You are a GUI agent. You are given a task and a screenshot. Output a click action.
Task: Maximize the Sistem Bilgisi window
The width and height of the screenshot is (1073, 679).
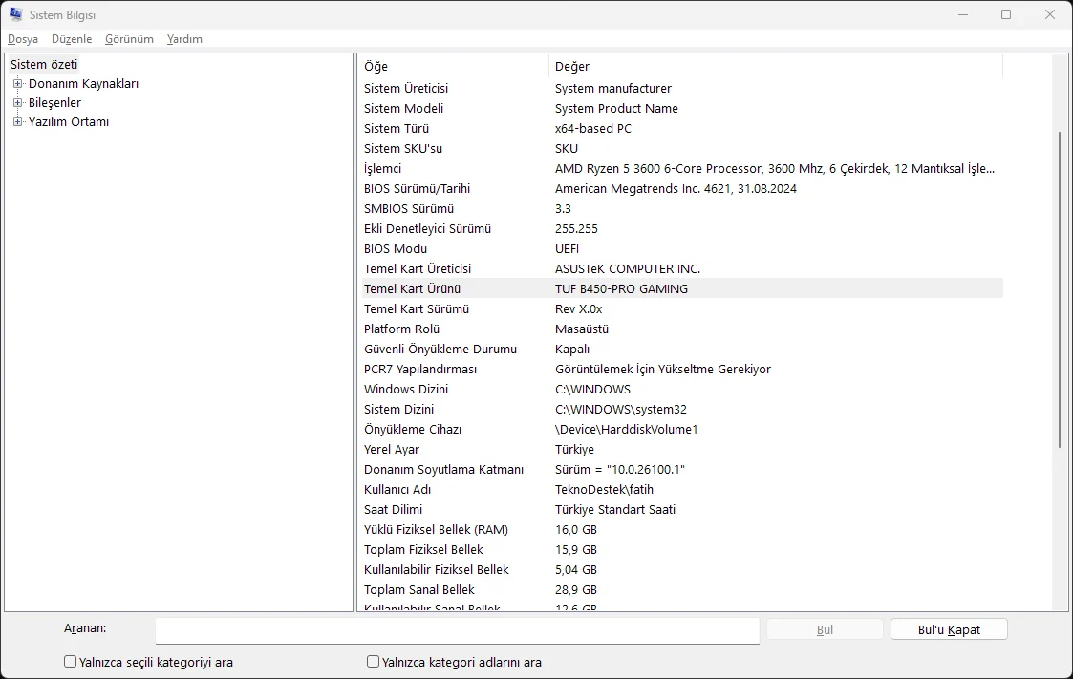click(x=1006, y=14)
